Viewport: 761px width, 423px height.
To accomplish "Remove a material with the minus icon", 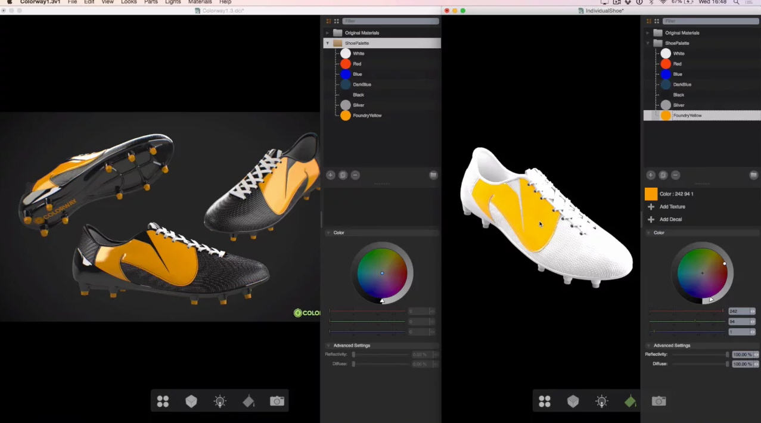I will tap(355, 175).
